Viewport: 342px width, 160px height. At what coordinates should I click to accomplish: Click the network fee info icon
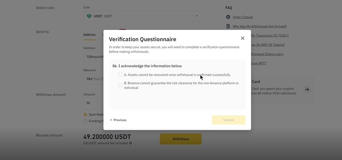coord(130,143)
